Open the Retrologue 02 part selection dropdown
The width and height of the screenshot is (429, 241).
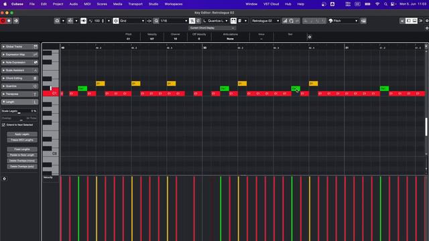pos(265,21)
